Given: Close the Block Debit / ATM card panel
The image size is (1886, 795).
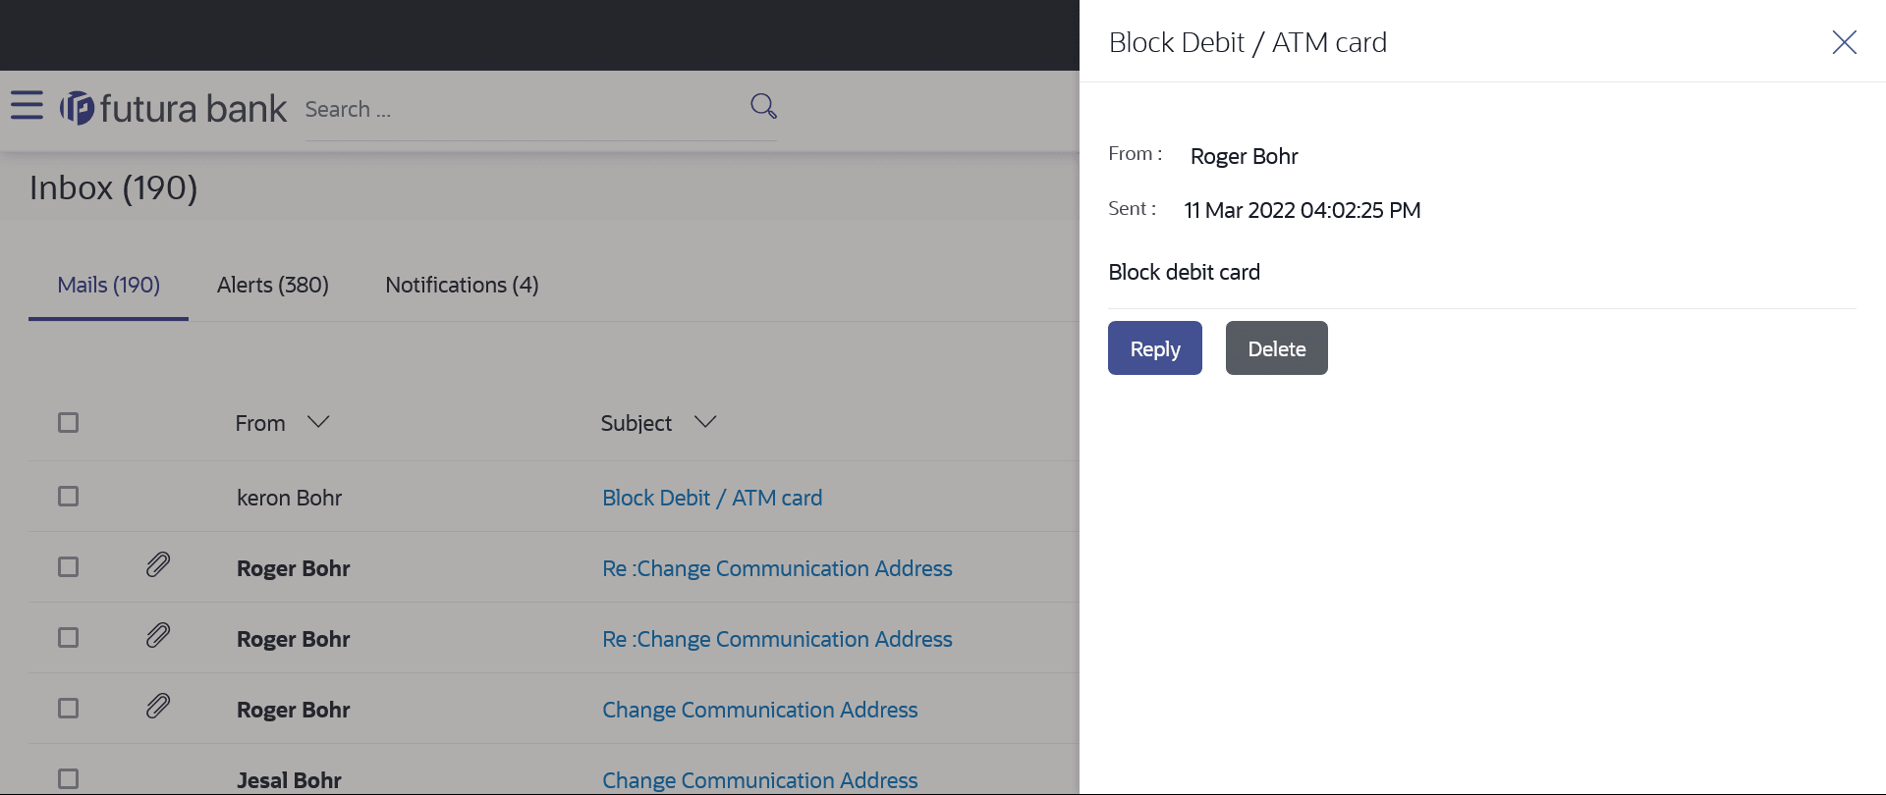Looking at the screenshot, I should tap(1844, 42).
